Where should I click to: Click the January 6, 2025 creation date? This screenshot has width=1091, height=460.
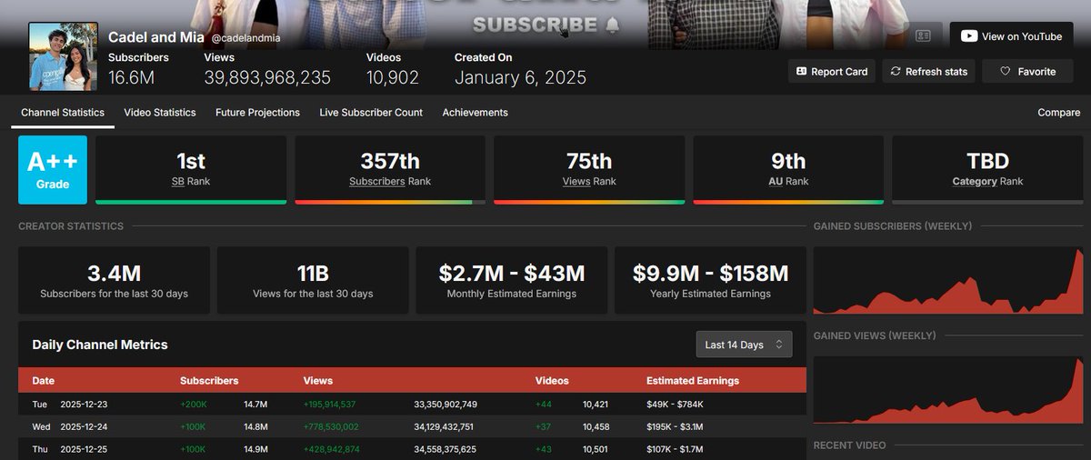click(x=520, y=77)
